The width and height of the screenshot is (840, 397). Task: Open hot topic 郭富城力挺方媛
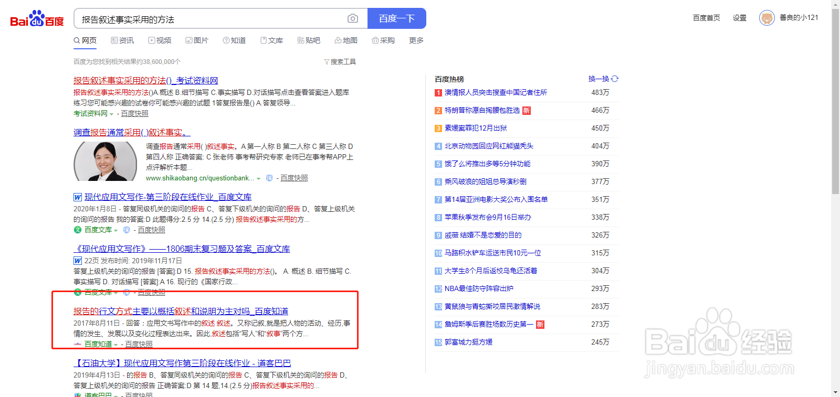click(468, 342)
